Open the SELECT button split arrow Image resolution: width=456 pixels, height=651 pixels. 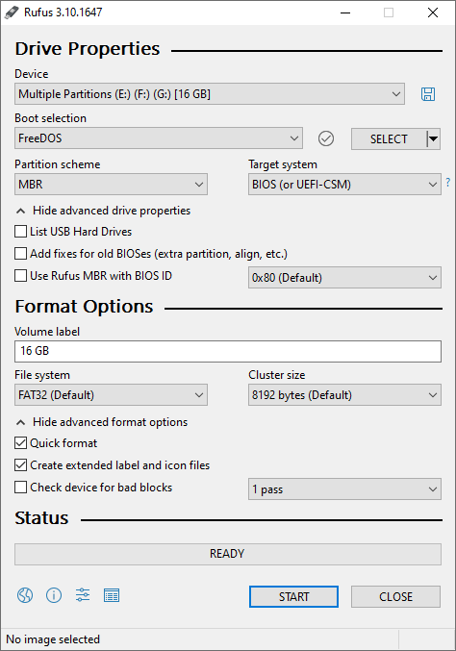click(433, 138)
